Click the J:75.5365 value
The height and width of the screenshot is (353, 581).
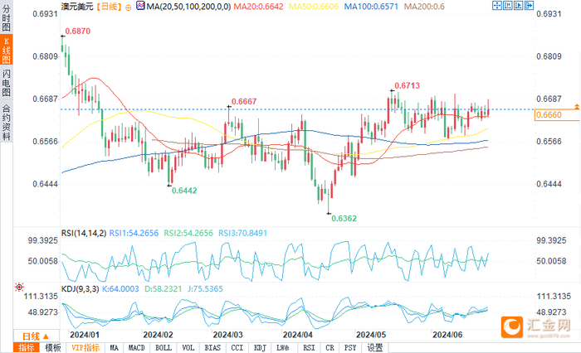click(205, 289)
